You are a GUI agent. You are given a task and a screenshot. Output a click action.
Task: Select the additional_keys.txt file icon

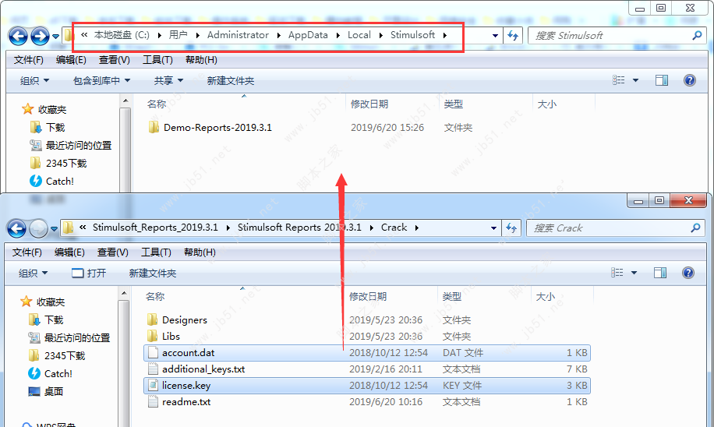[153, 369]
